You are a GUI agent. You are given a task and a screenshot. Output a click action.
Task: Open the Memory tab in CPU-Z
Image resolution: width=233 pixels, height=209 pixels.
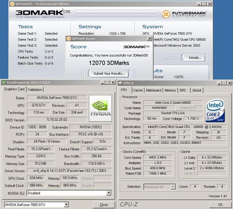click(170, 90)
